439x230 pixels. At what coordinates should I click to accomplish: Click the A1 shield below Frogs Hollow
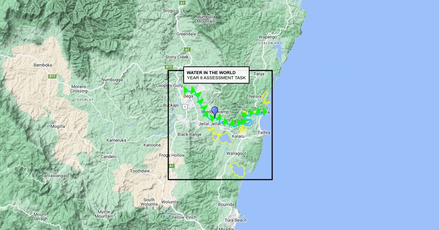tap(172, 166)
